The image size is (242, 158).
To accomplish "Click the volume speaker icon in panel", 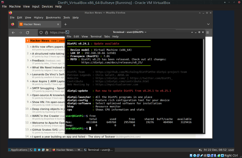I will (x=200, y=150).
